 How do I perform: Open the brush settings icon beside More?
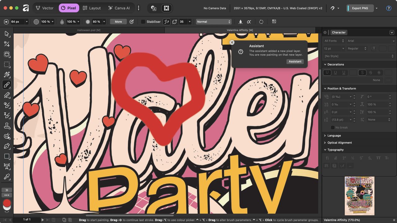point(132,21)
